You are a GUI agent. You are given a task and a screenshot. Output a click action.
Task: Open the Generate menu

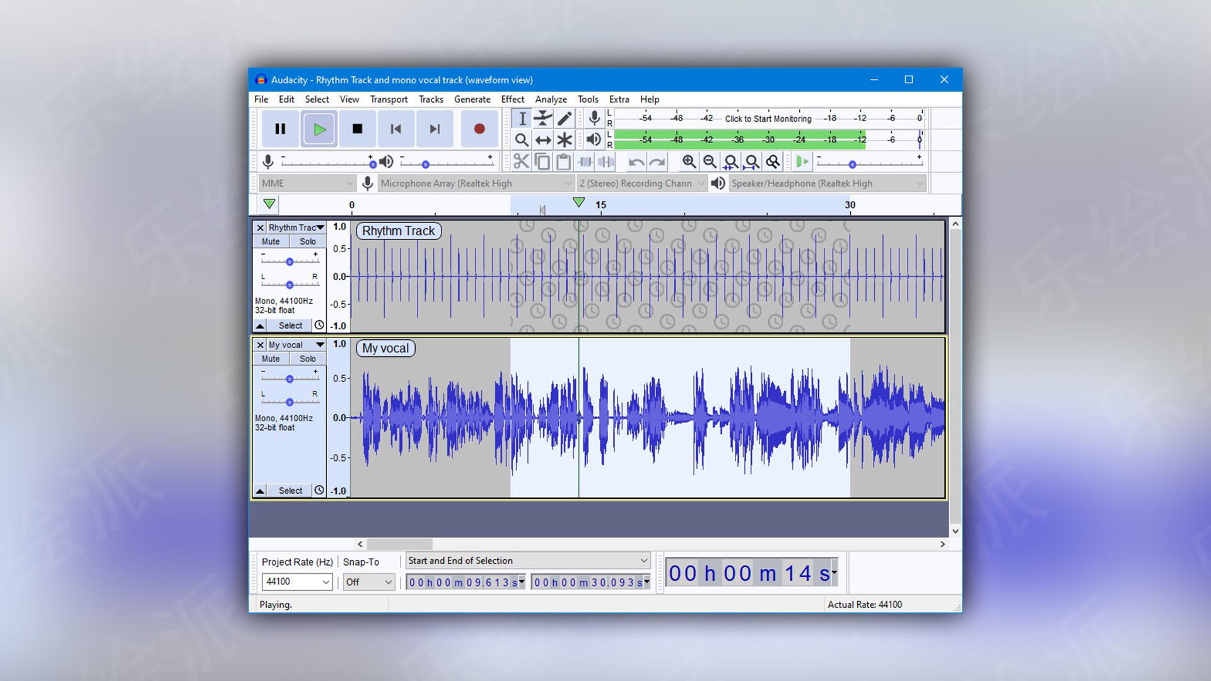tap(472, 100)
